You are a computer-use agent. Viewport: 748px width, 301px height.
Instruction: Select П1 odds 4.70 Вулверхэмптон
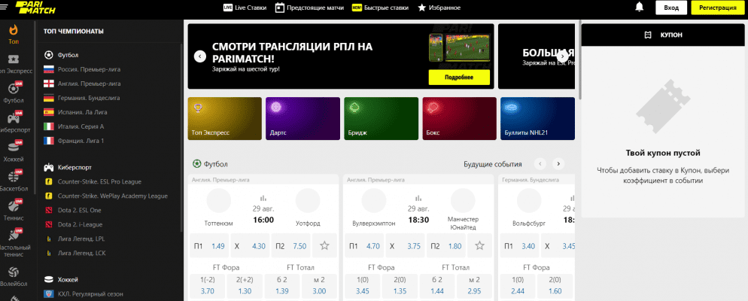pyautogui.click(x=365, y=245)
